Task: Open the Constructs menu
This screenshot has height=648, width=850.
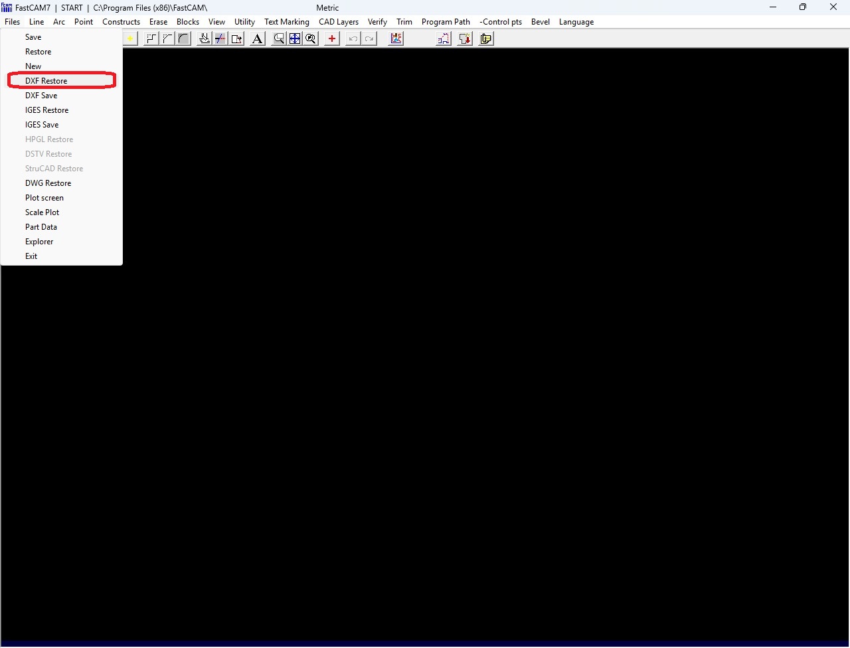Action: pyautogui.click(x=121, y=22)
